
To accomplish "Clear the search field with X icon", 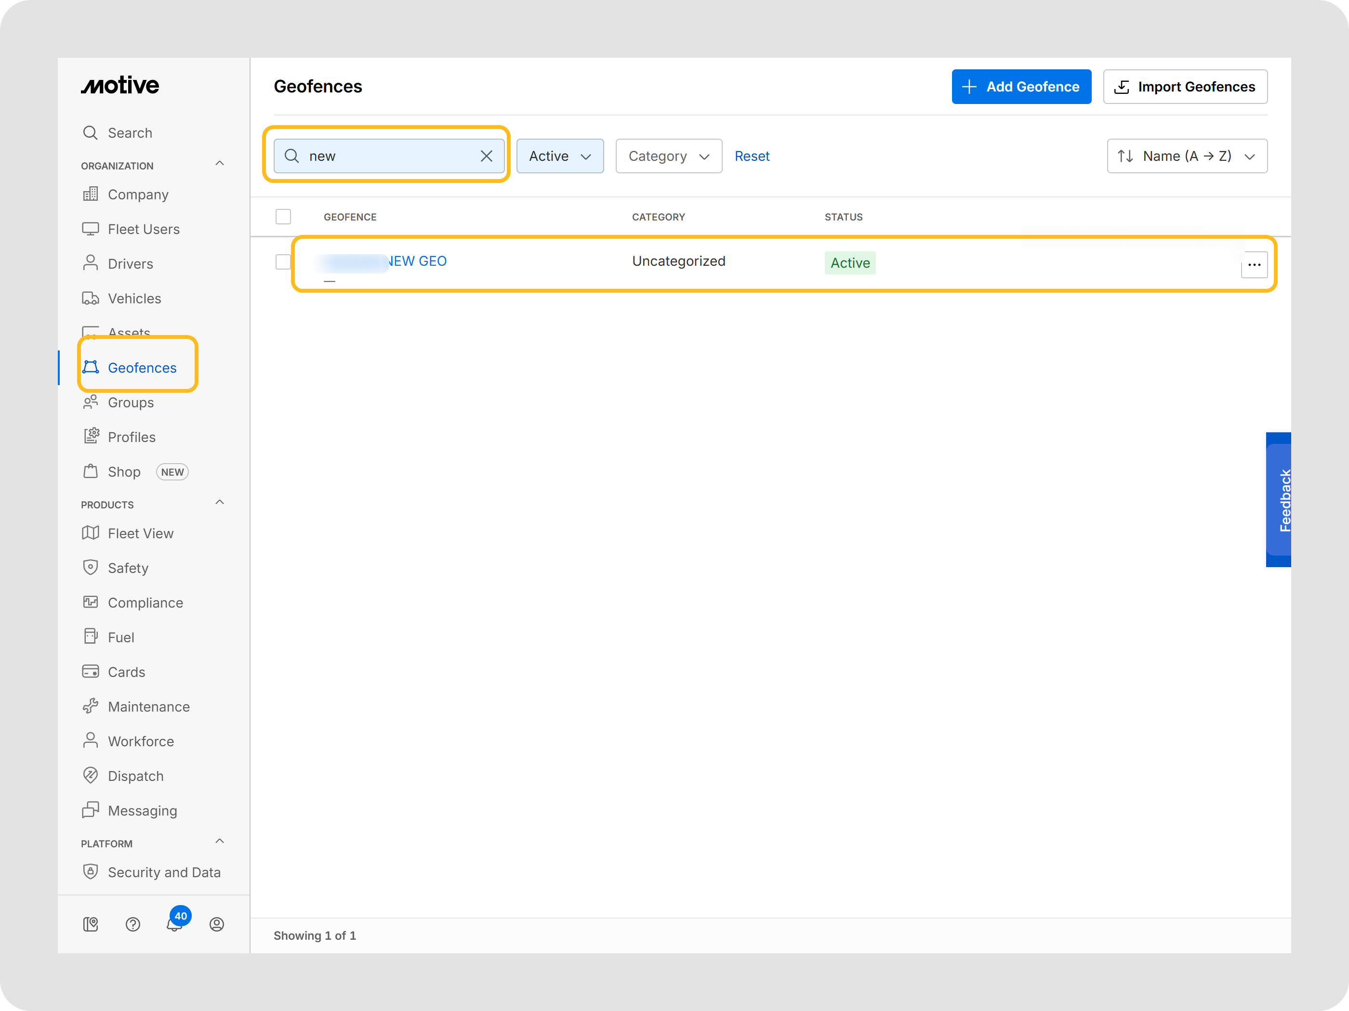I will click(486, 156).
